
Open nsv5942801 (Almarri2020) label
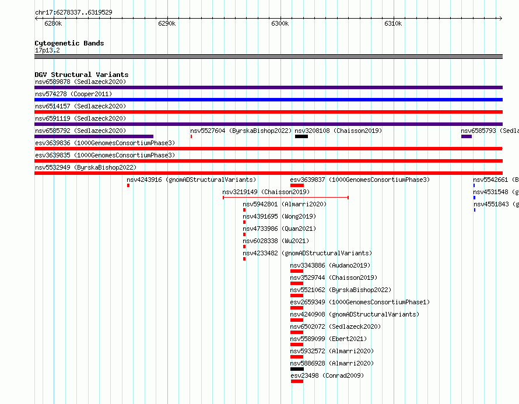pos(285,204)
